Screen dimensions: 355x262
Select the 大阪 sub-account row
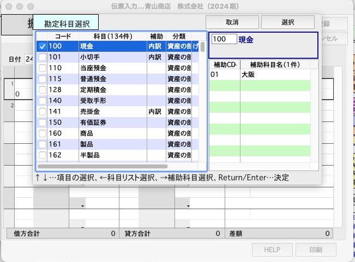pos(260,75)
